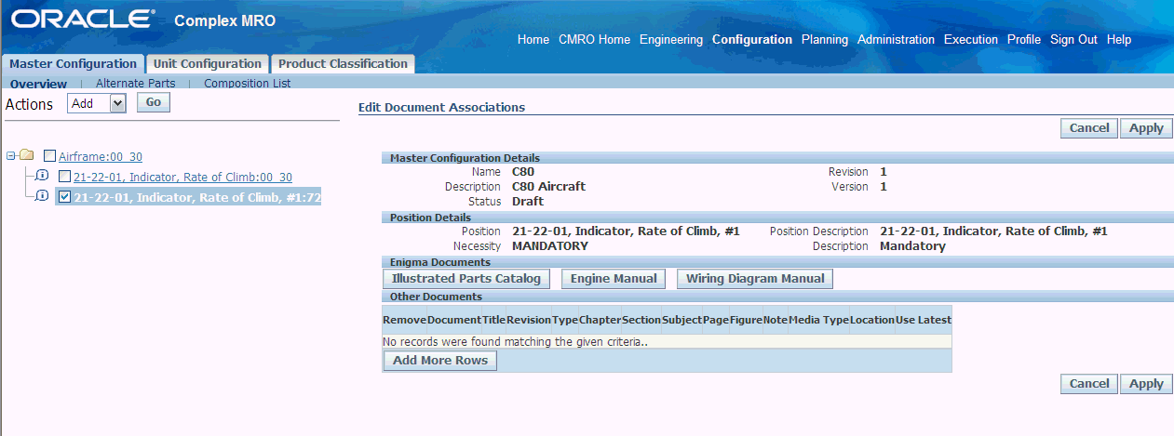Collapse the Airframe tree node
The width and height of the screenshot is (1174, 436).
click(10, 154)
